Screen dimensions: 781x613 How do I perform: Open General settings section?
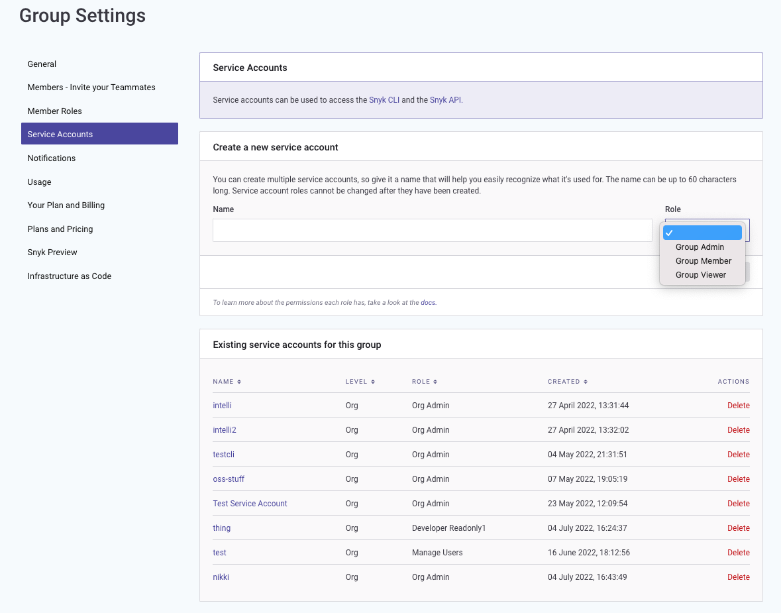tap(42, 64)
